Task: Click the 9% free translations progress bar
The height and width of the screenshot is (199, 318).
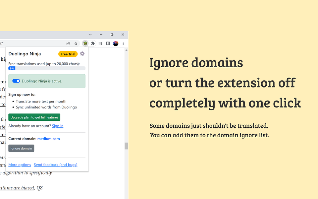Action: tap(47, 68)
